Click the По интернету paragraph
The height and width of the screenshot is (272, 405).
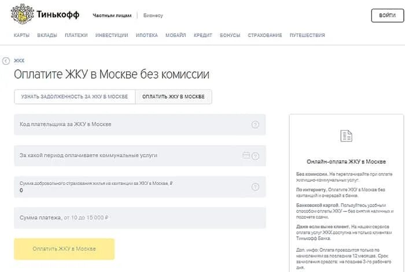(341, 192)
